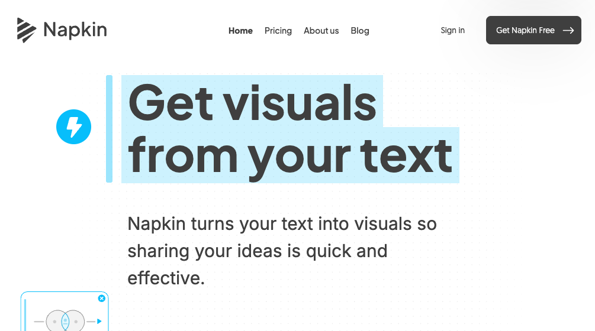Click the Napkin wordmark text
595x331 pixels.
(75, 30)
